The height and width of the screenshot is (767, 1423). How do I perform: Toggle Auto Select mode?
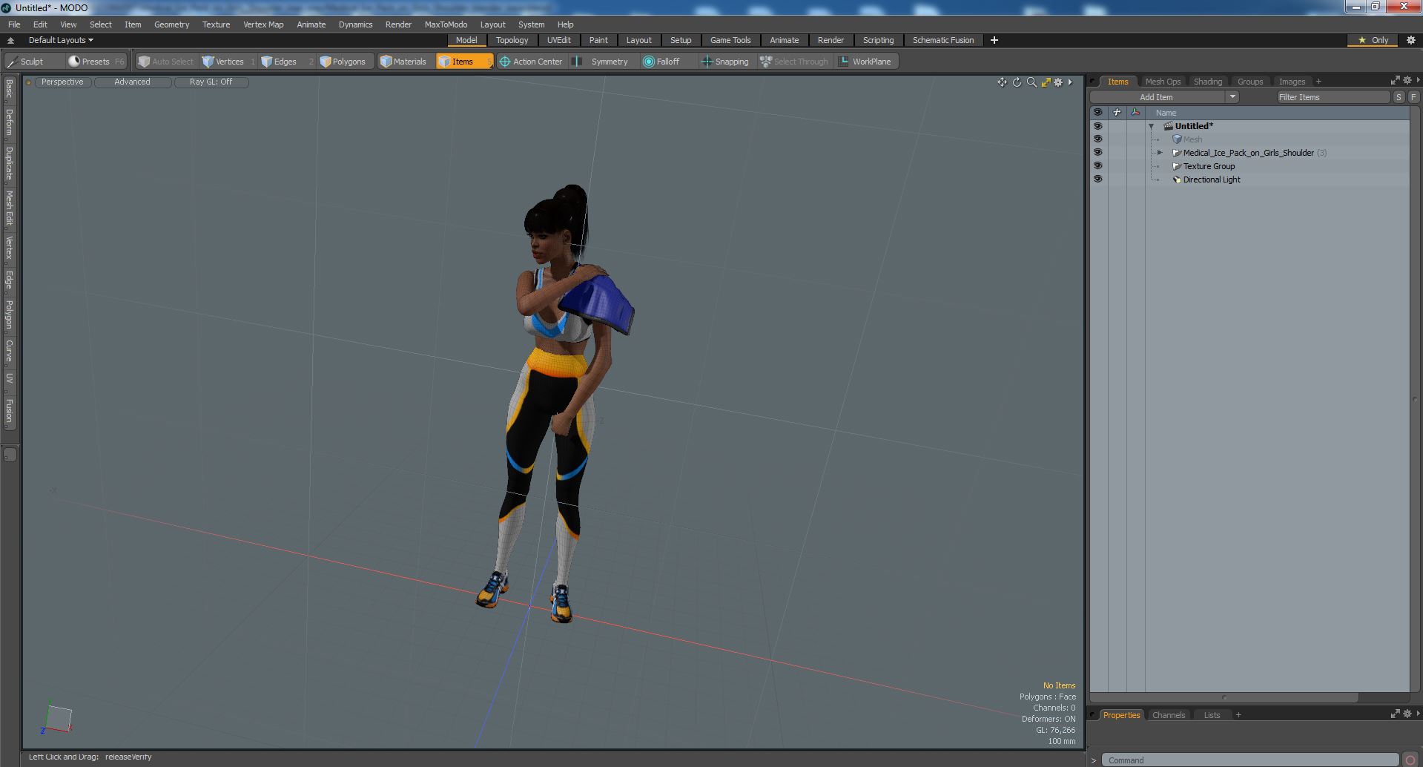[x=166, y=62]
